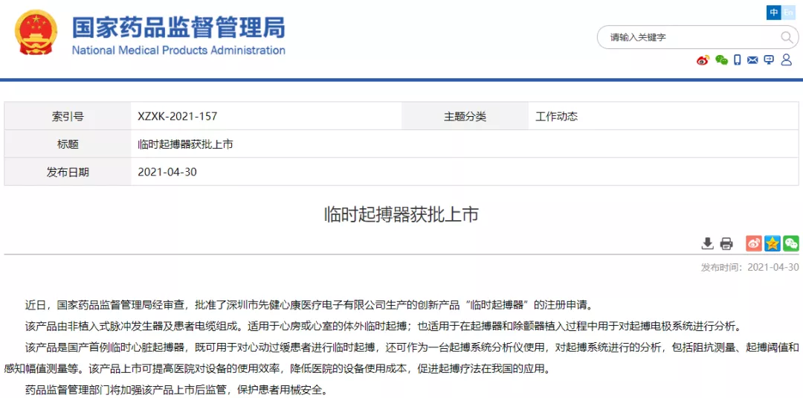Open the 国家药品监督管理局 site title
The image size is (803, 398).
[x=178, y=27]
